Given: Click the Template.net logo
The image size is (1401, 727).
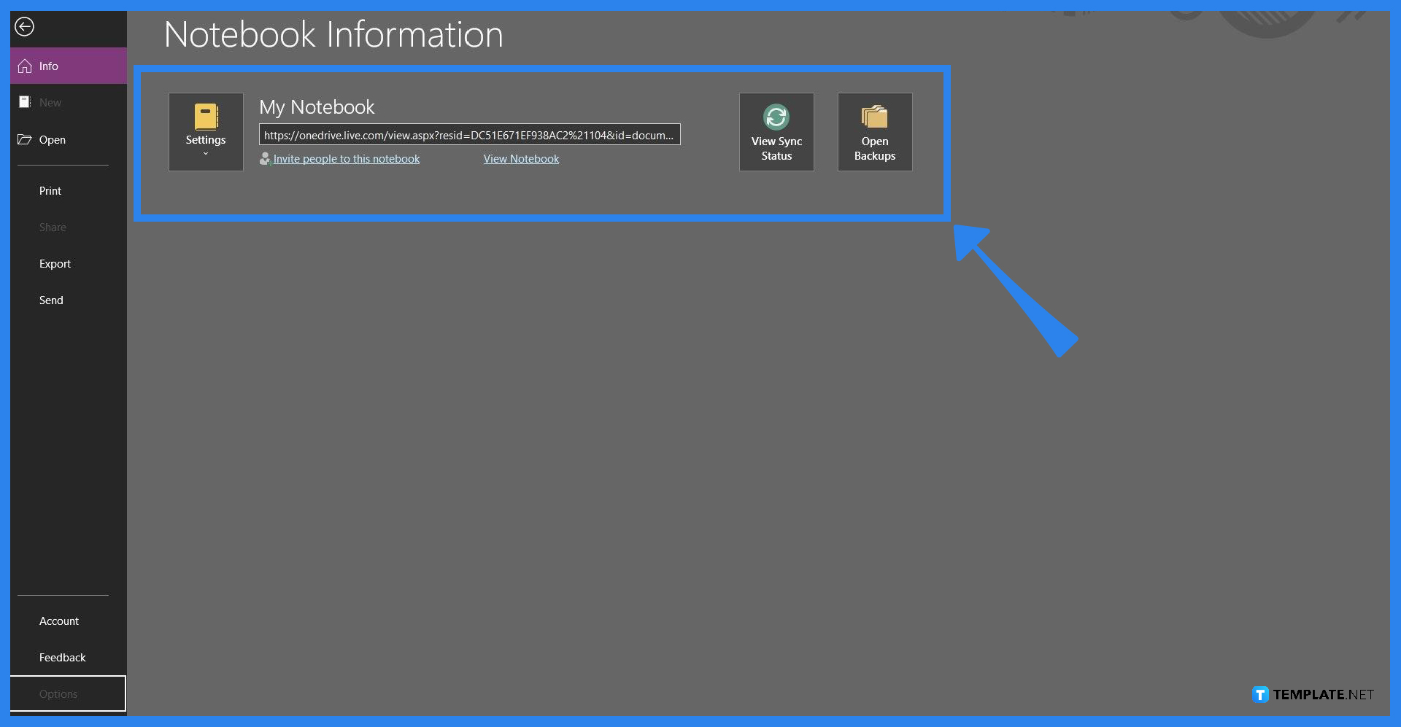Looking at the screenshot, I should click(1312, 695).
